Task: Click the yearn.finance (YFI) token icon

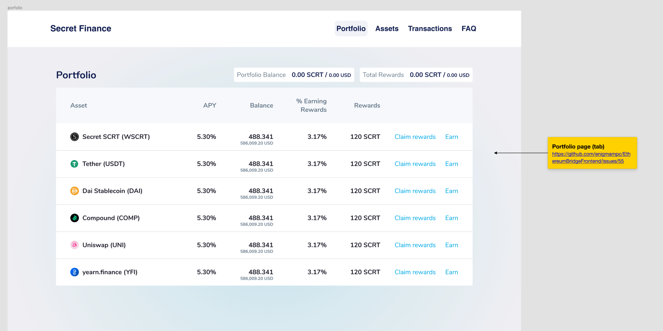Action: point(75,272)
